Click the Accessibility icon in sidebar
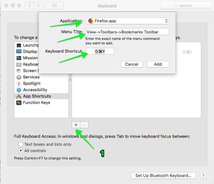 (x=19, y=90)
